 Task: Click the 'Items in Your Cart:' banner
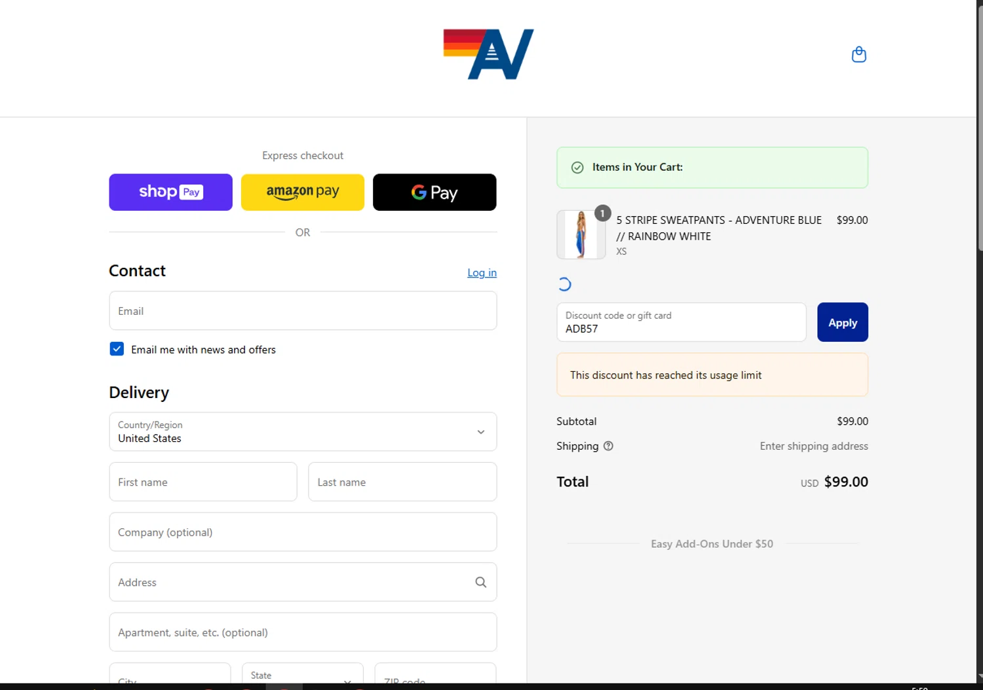point(712,168)
